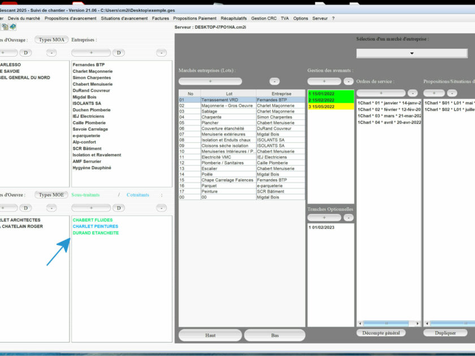
Task: Open the Situations d'avancement menu
Action: (x=124, y=19)
